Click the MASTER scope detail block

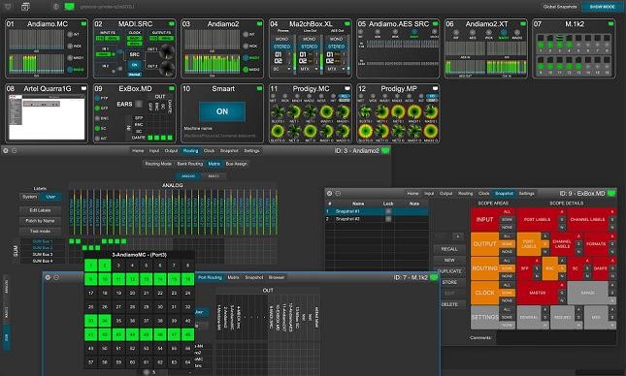click(537, 293)
